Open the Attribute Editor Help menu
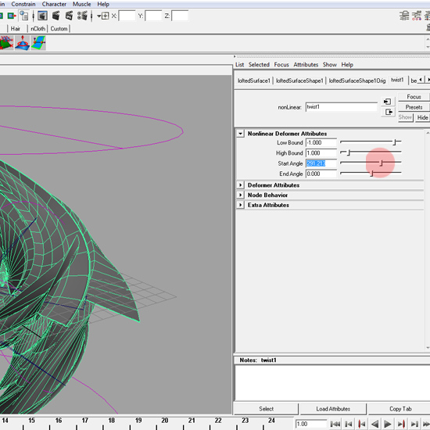This screenshot has height=430, width=430. coord(347,65)
